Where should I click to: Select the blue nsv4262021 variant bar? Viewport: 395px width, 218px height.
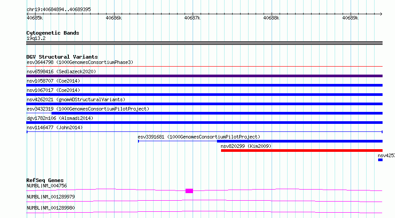pos(204,104)
